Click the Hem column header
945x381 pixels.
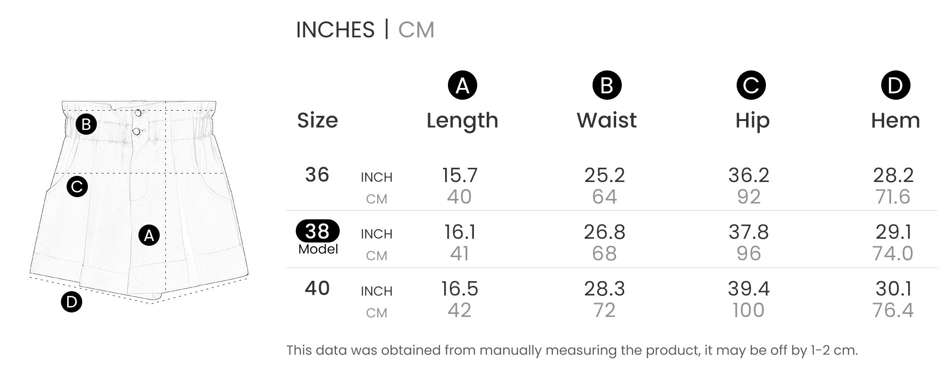[x=895, y=121]
